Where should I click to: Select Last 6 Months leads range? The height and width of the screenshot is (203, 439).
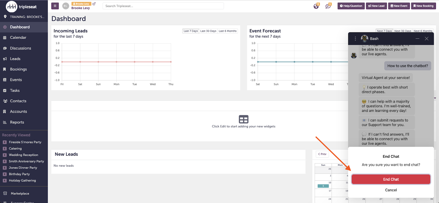[227, 31]
